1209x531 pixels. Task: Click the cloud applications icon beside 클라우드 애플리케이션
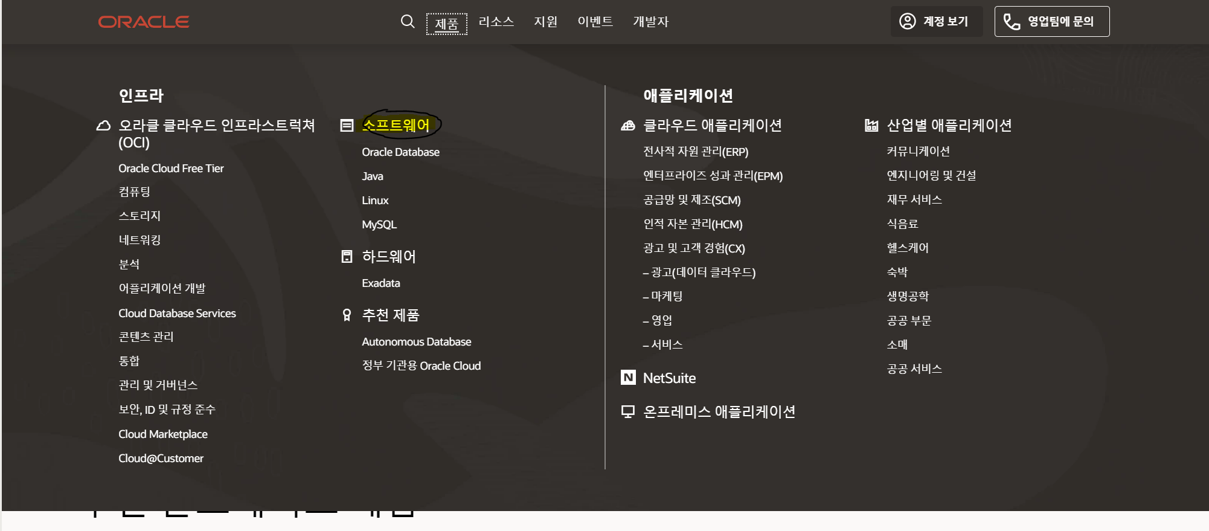coord(628,126)
